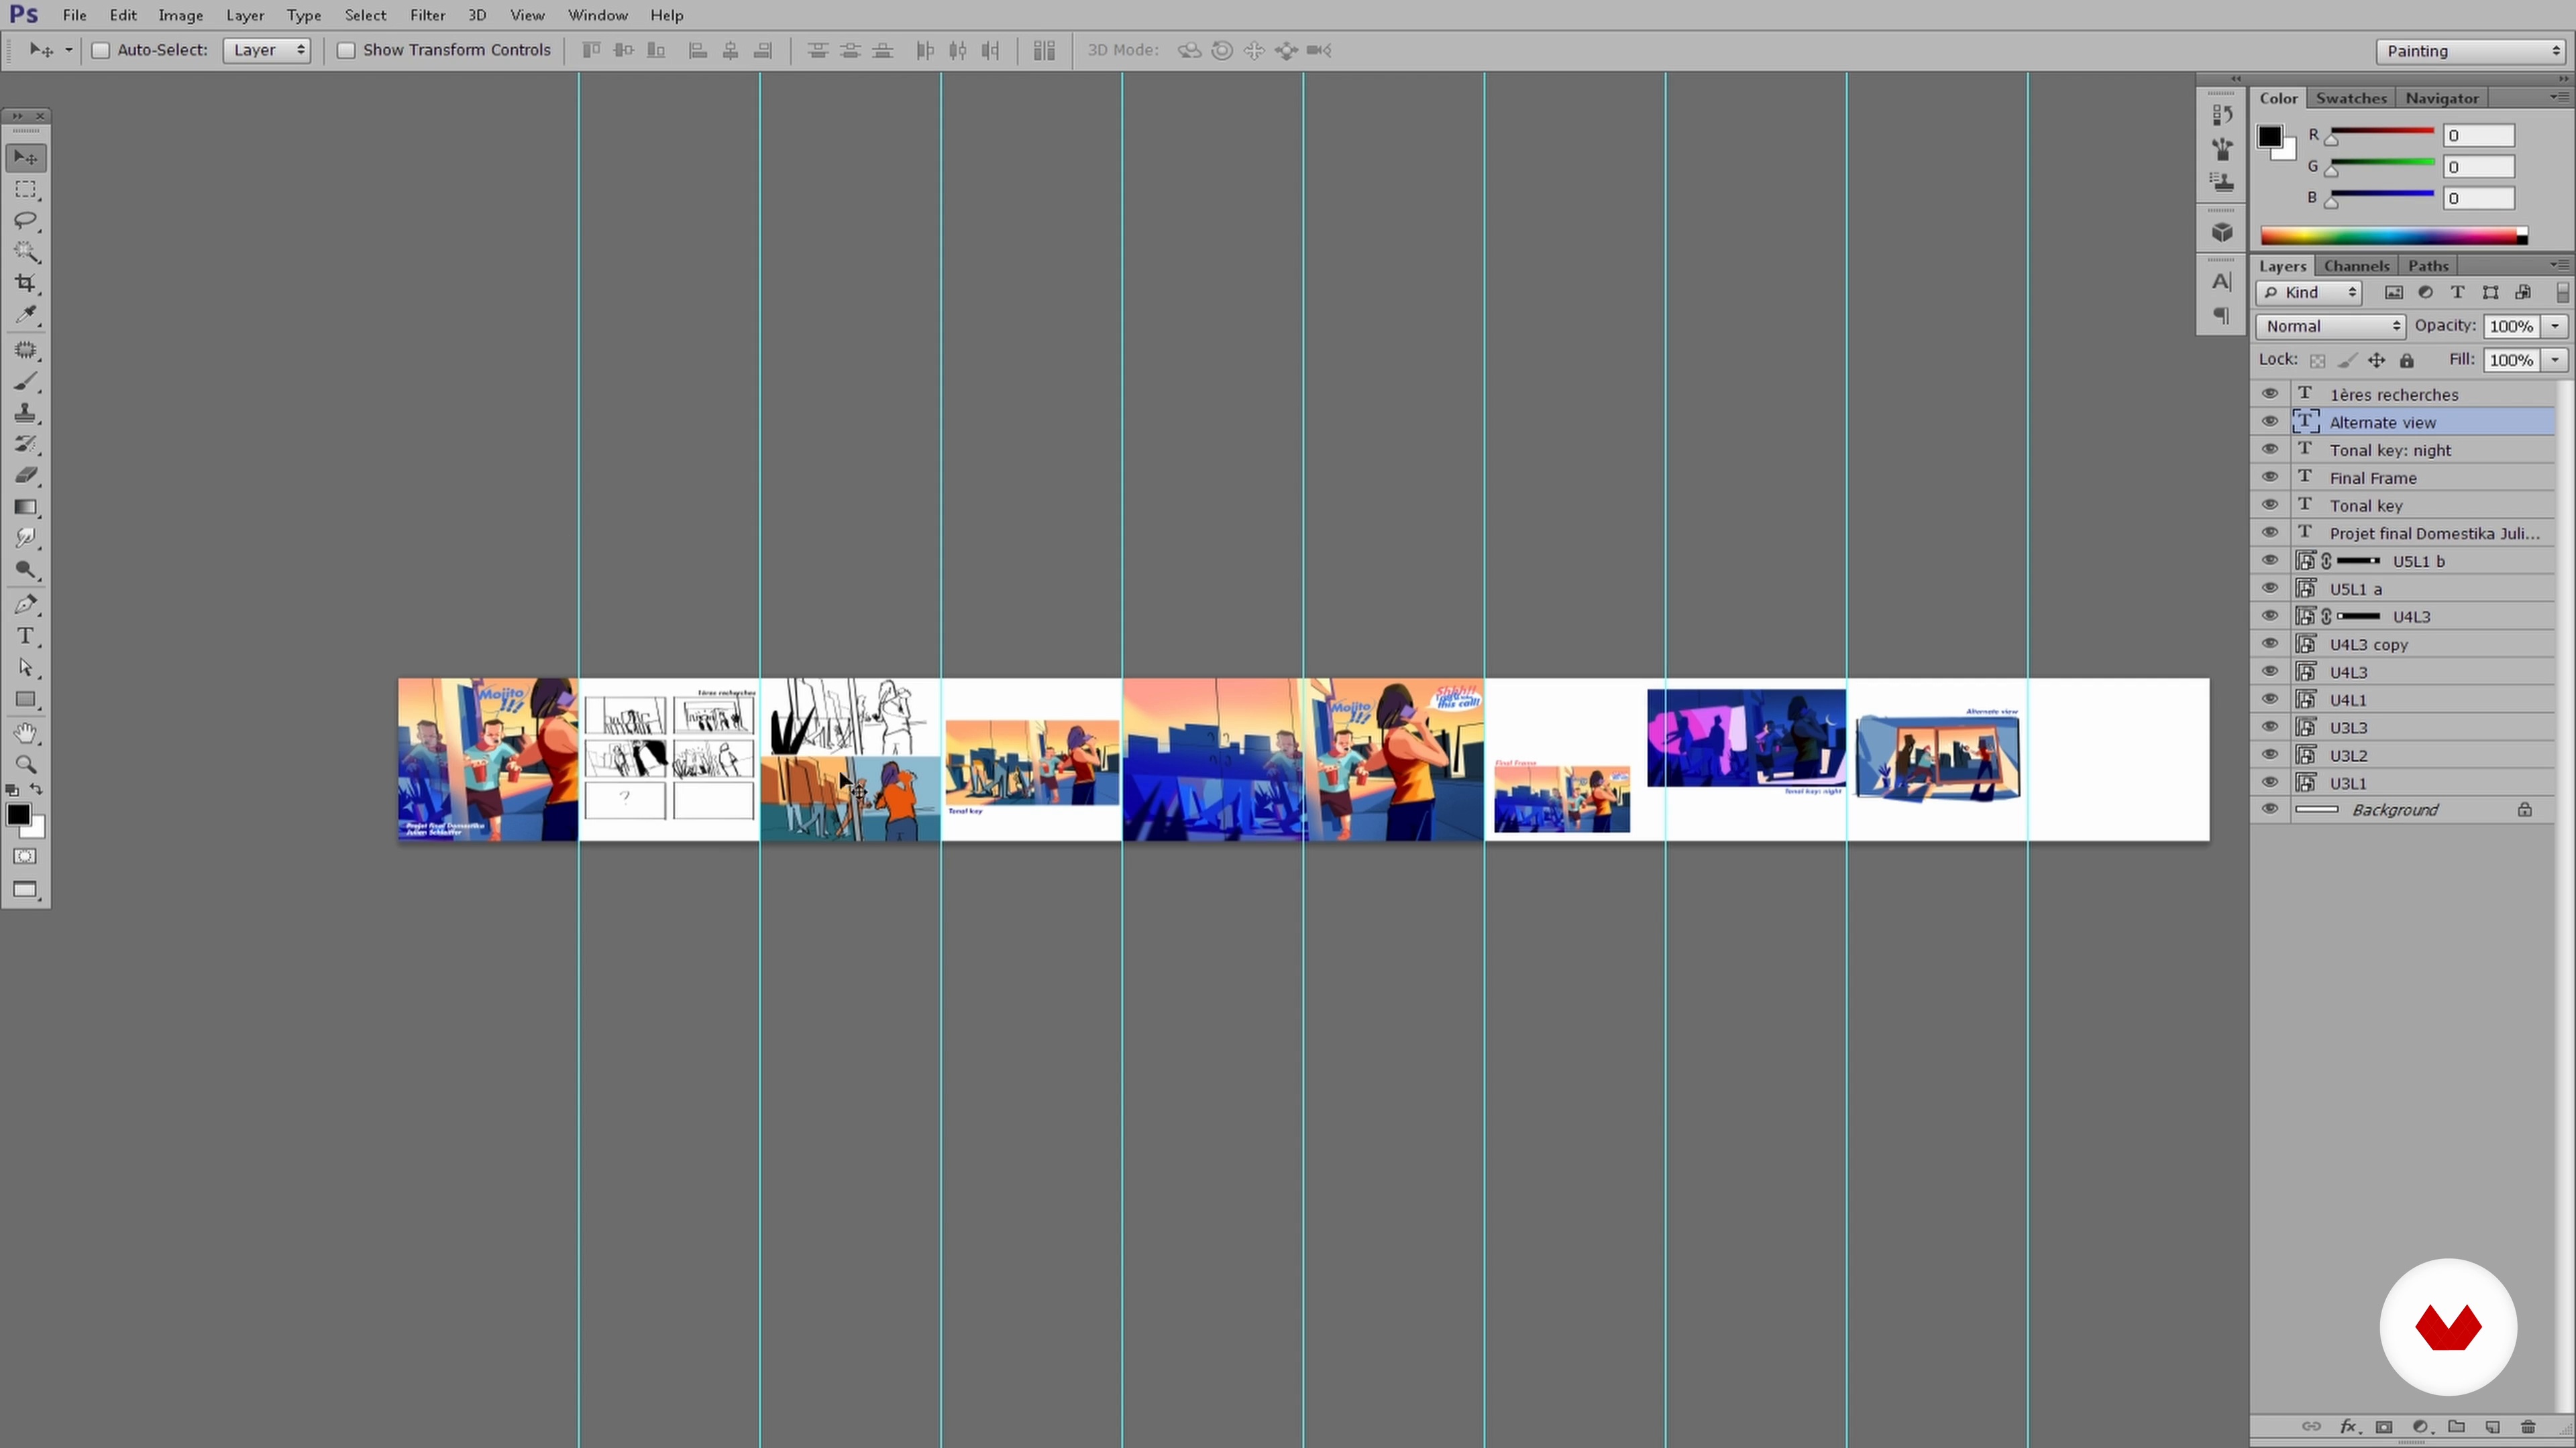This screenshot has height=1448, width=2576.
Task: Select the Quick Selection tool
Action: click(26, 252)
